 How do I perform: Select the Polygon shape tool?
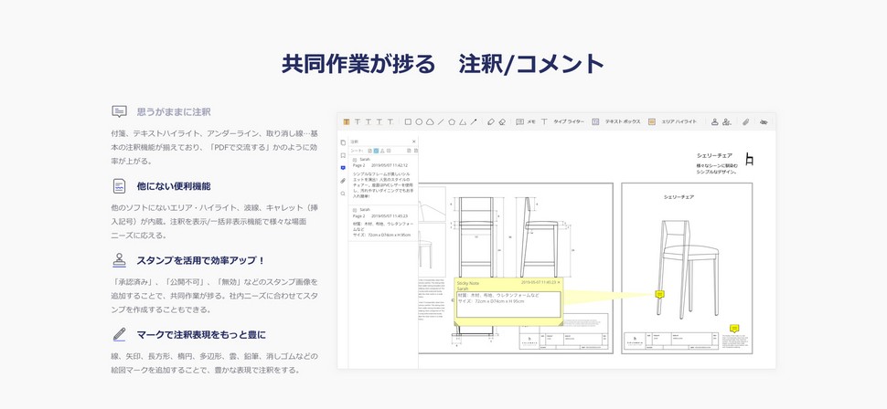452,121
